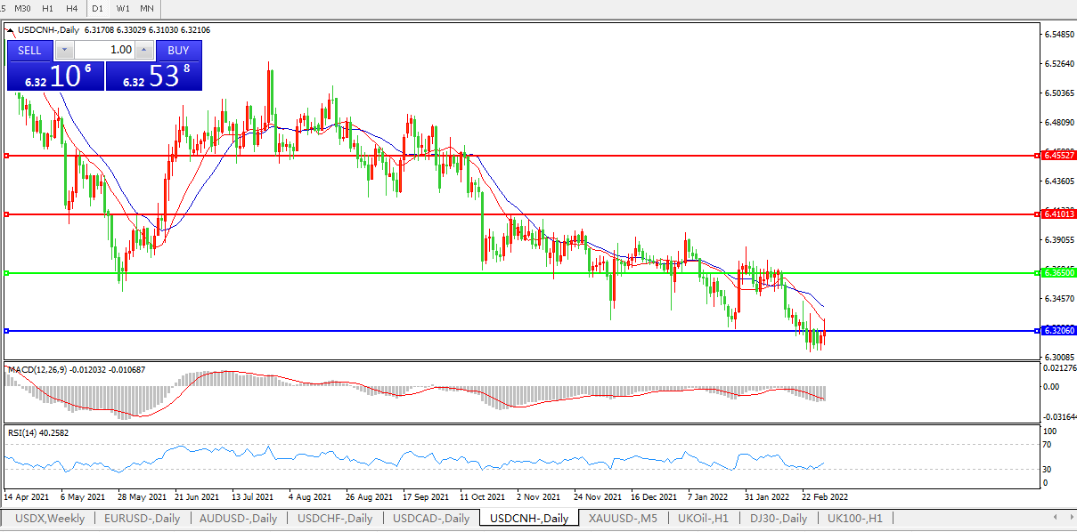Toggle the one-click trading panel arrow icon
The width and height of the screenshot is (1077, 532).
11,29
